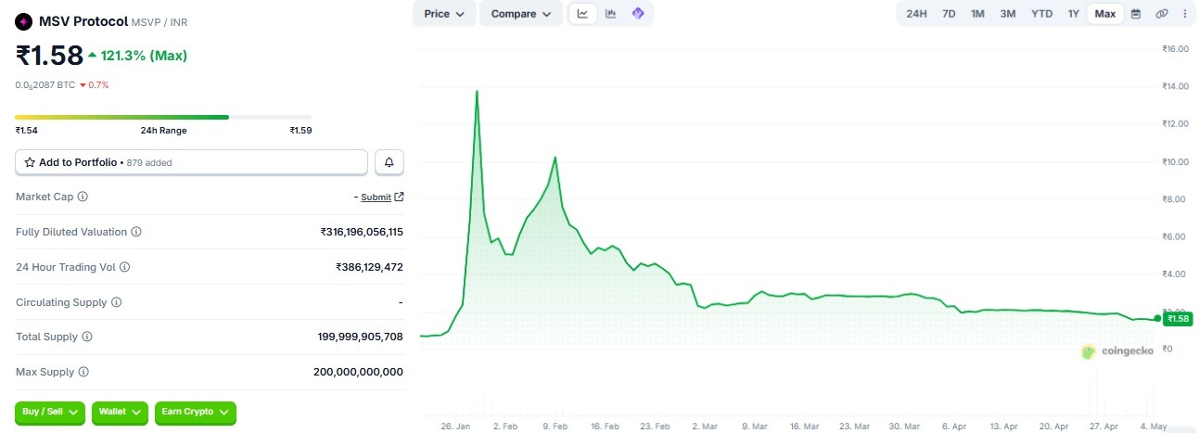
Task: Click the external link icon next to Submit
Action: [399, 197]
